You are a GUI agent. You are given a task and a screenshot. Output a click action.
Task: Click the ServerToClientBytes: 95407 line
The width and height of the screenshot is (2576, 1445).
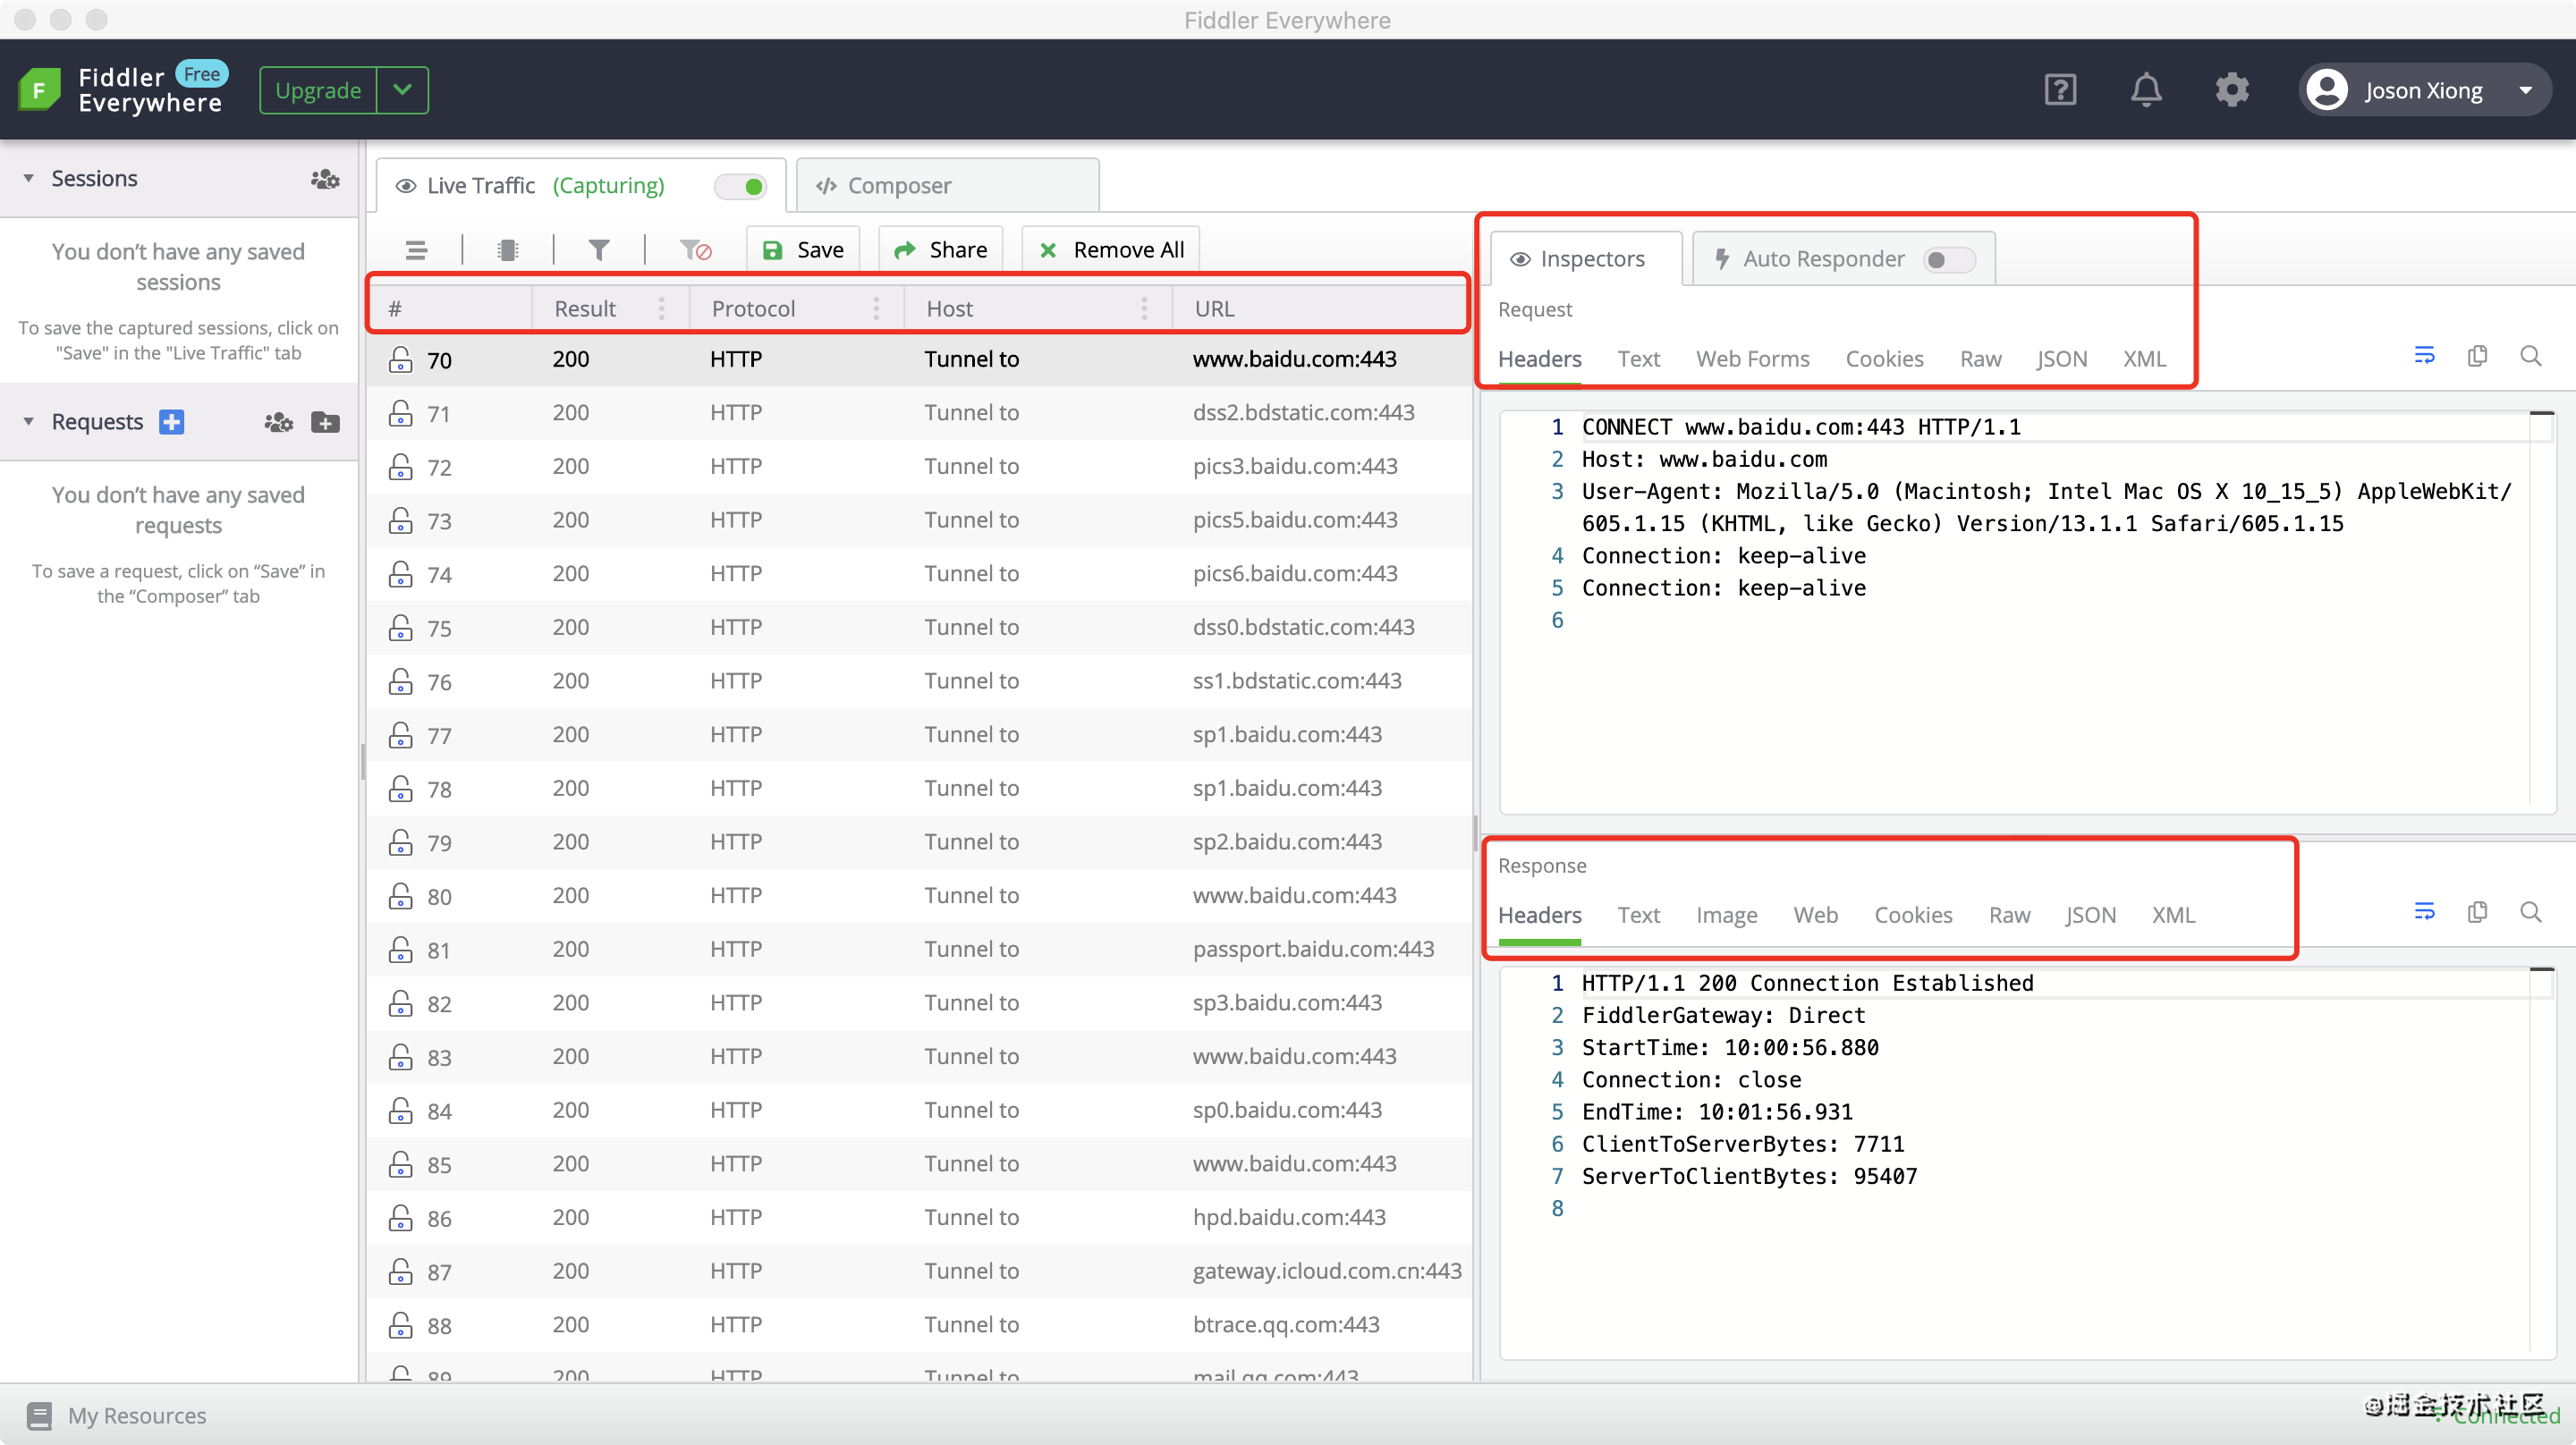coord(1749,1176)
